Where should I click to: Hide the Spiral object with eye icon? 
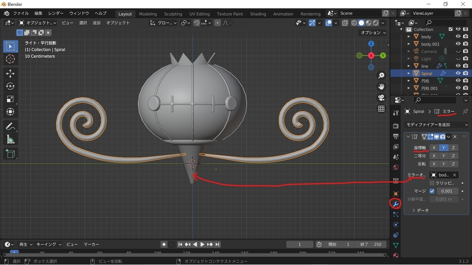458,73
